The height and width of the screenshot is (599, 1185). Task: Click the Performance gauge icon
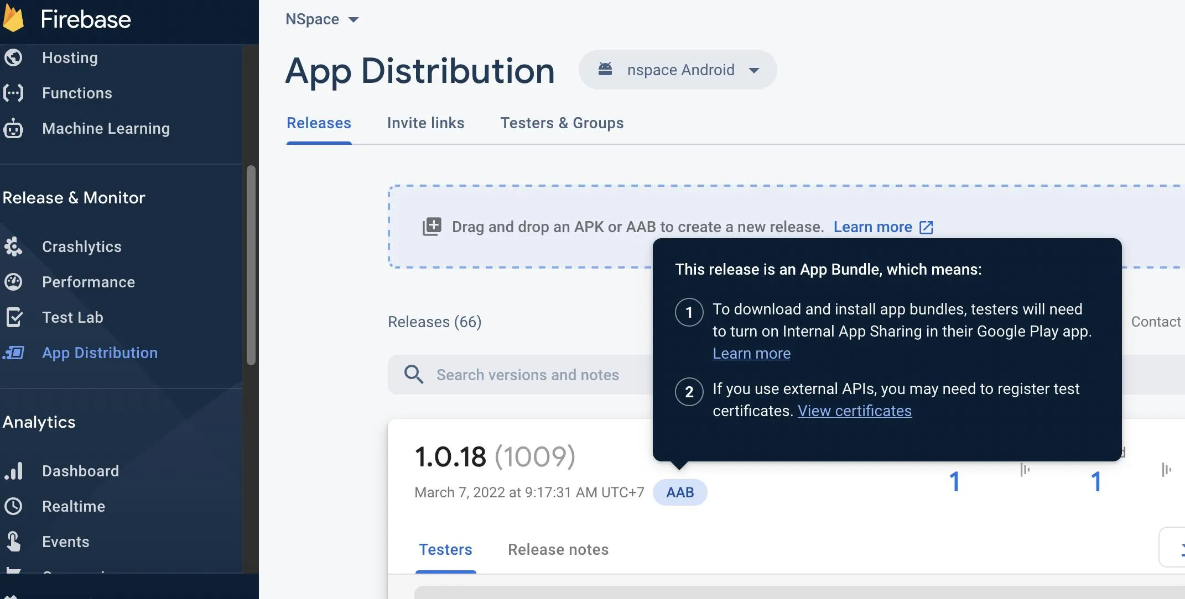(13, 282)
